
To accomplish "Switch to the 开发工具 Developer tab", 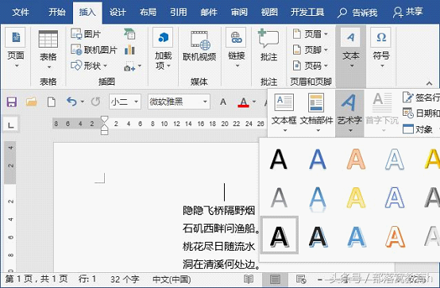I will click(x=307, y=13).
